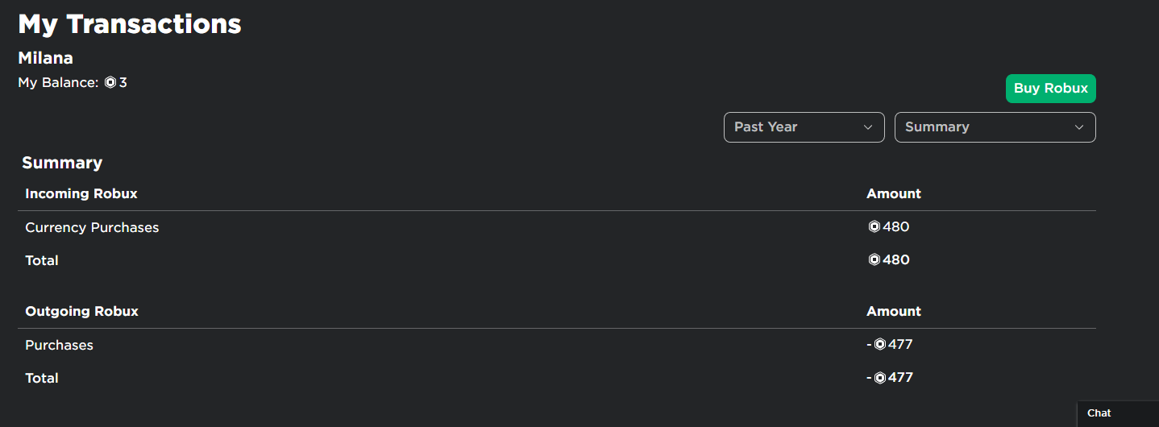The height and width of the screenshot is (427, 1159).
Task: Click the Amount header of Incoming table
Action: [894, 194]
